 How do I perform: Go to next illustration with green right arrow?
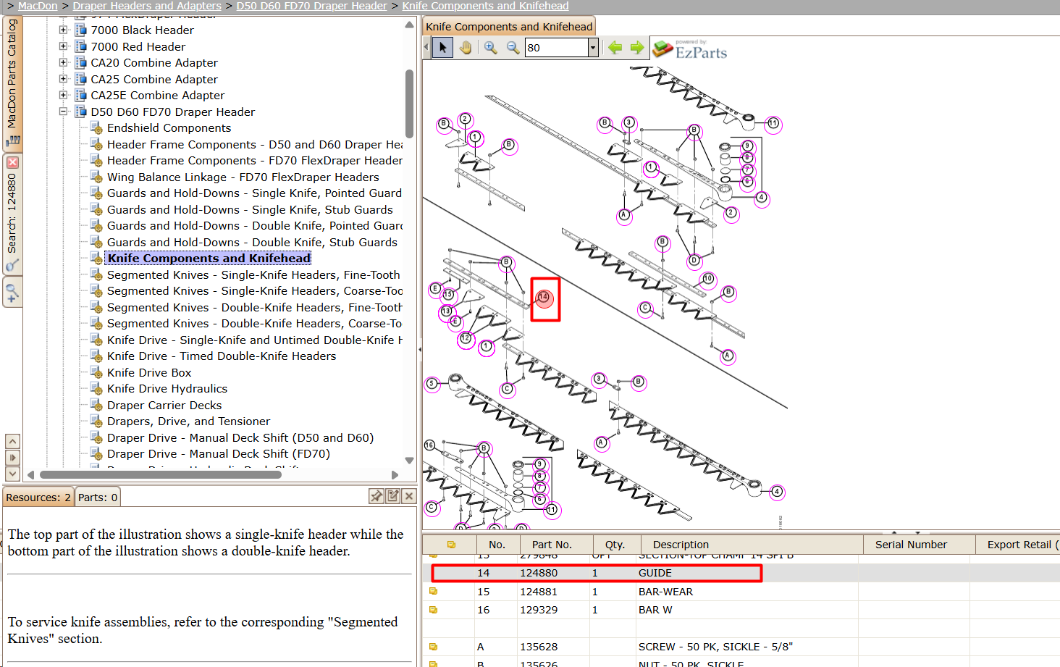[636, 48]
